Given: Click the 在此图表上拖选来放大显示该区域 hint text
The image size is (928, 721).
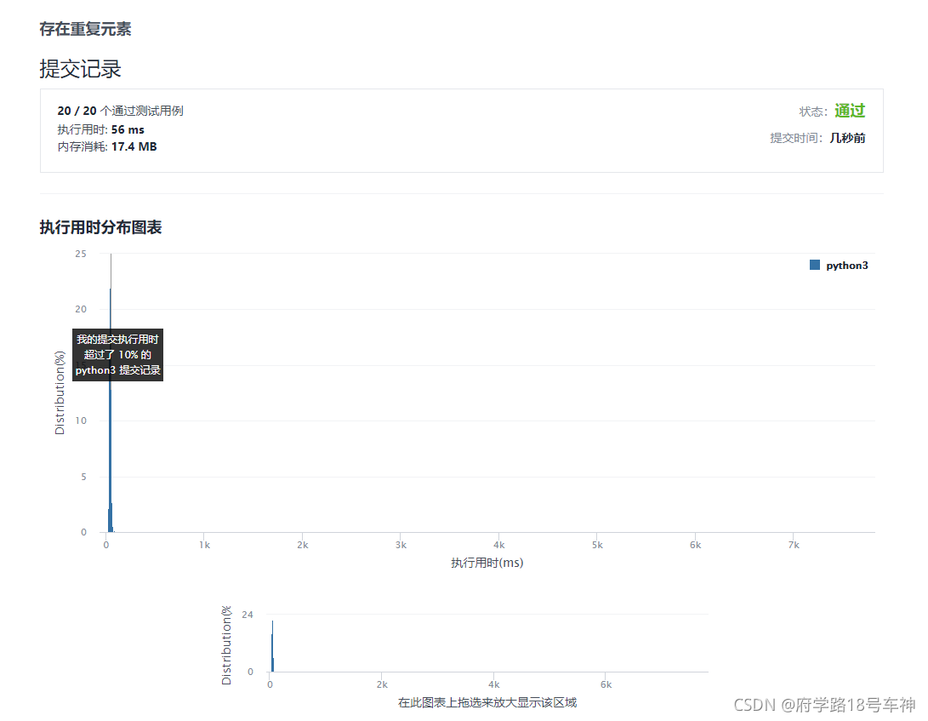Looking at the screenshot, I should click(x=487, y=702).
